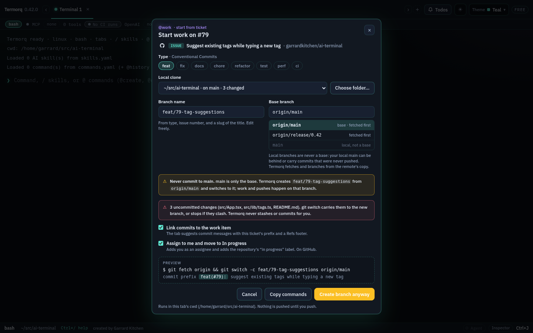Uncheck Assign to me and move to In progress
This screenshot has width=533, height=333.
161,243
